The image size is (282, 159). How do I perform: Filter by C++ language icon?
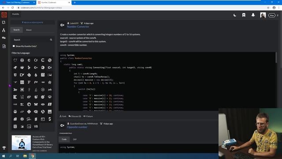pos(36,68)
